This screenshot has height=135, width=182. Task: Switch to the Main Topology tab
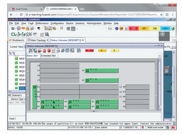[38, 40]
